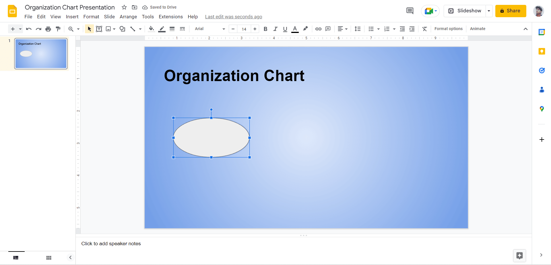This screenshot has width=551, height=265.
Task: Open the Insert menu
Action: 72,17
